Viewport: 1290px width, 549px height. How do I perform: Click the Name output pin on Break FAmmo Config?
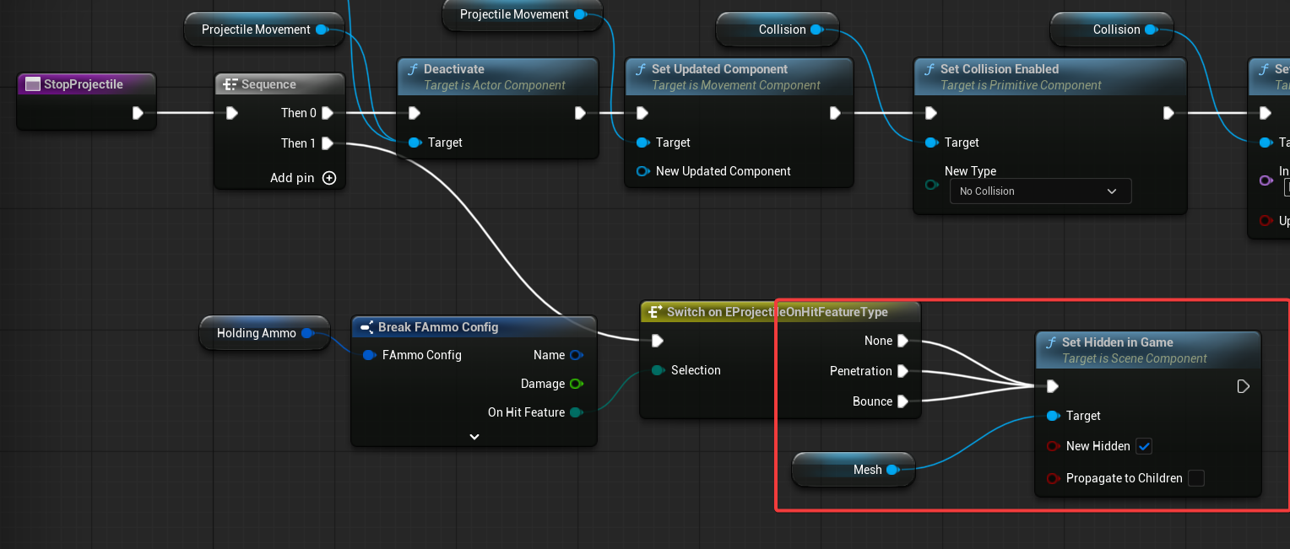(576, 355)
